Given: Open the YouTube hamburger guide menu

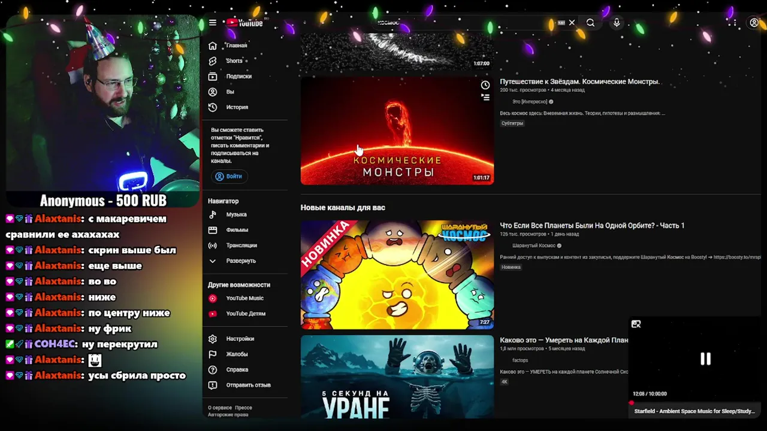Looking at the screenshot, I should [x=213, y=23].
